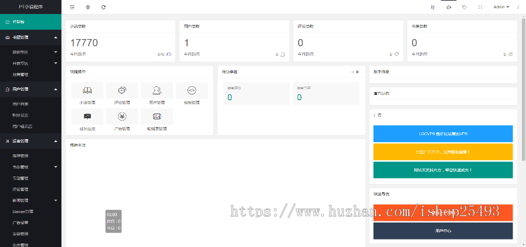This screenshot has width=526, height=247.
Task: Collapse the 用户管理 sidebar group arrow
Action: [x=56, y=89]
